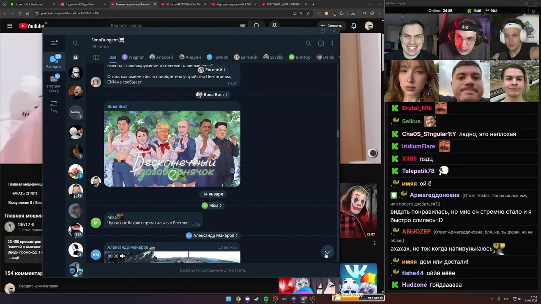
Task: Click 'Ответить' on Александр Макаров's message
Action: 227,247
